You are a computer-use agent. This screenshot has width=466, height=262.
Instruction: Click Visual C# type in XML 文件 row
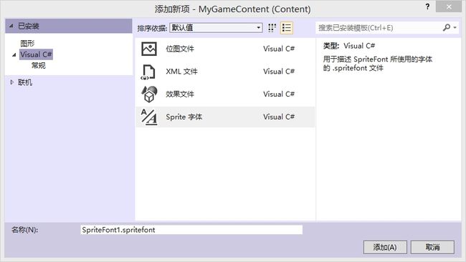click(279, 72)
